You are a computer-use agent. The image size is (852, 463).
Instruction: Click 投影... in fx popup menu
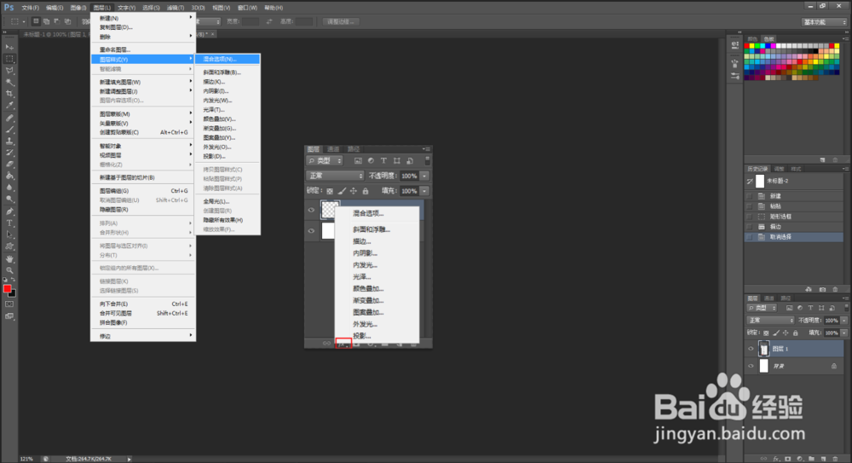coord(362,336)
